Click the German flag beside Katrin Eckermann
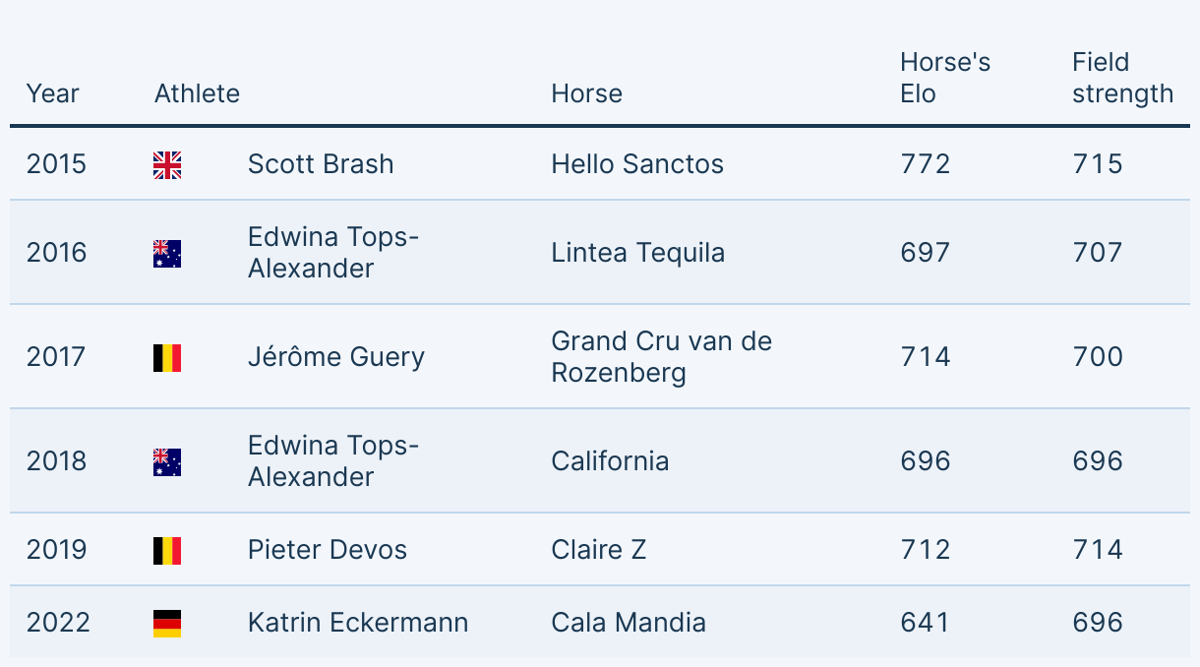The height and width of the screenshot is (667, 1200). [167, 623]
